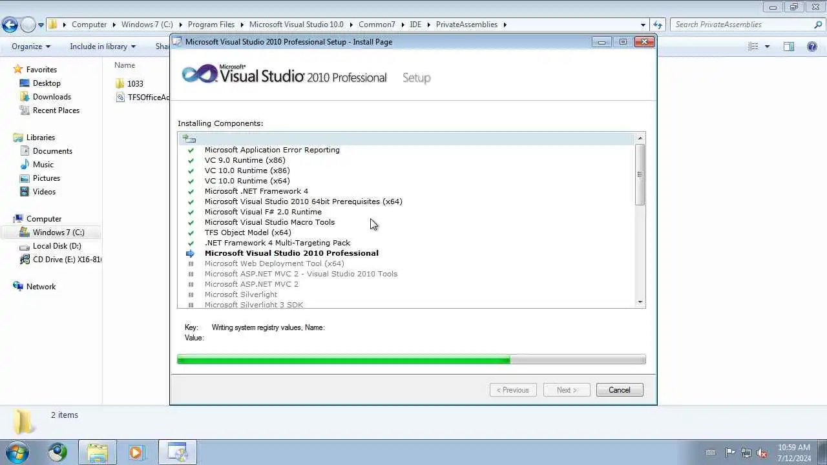Image resolution: width=827 pixels, height=465 pixels.
Task: Click the 1033 folder icon in Explorer
Action: click(x=120, y=83)
